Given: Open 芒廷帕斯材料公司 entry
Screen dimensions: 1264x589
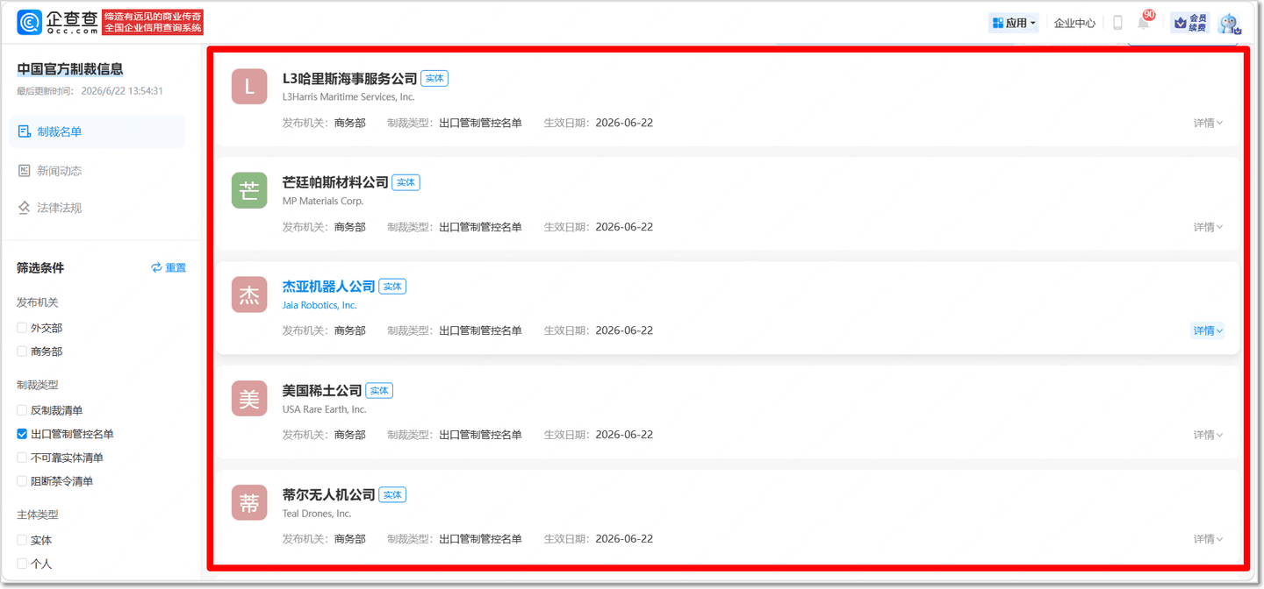Looking at the screenshot, I should (x=335, y=182).
